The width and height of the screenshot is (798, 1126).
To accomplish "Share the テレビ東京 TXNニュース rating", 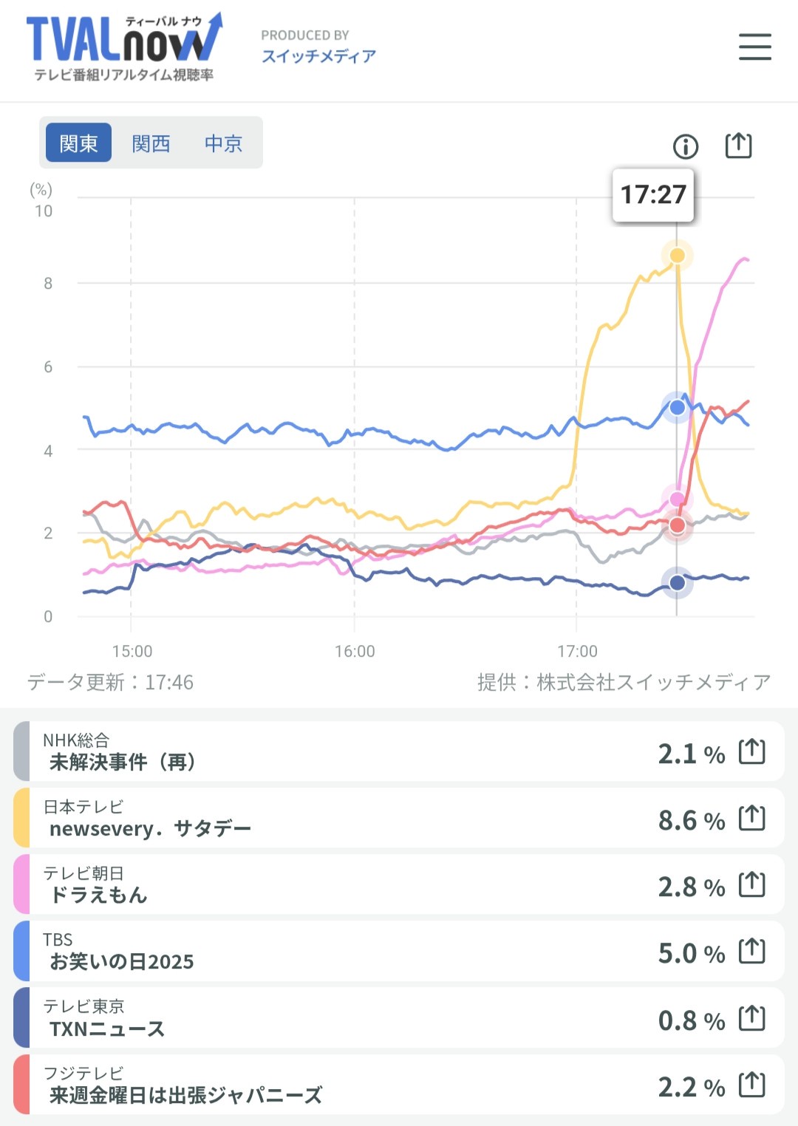I will point(752,1018).
